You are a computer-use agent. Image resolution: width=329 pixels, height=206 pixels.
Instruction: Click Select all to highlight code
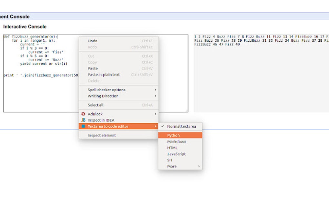[95, 105]
